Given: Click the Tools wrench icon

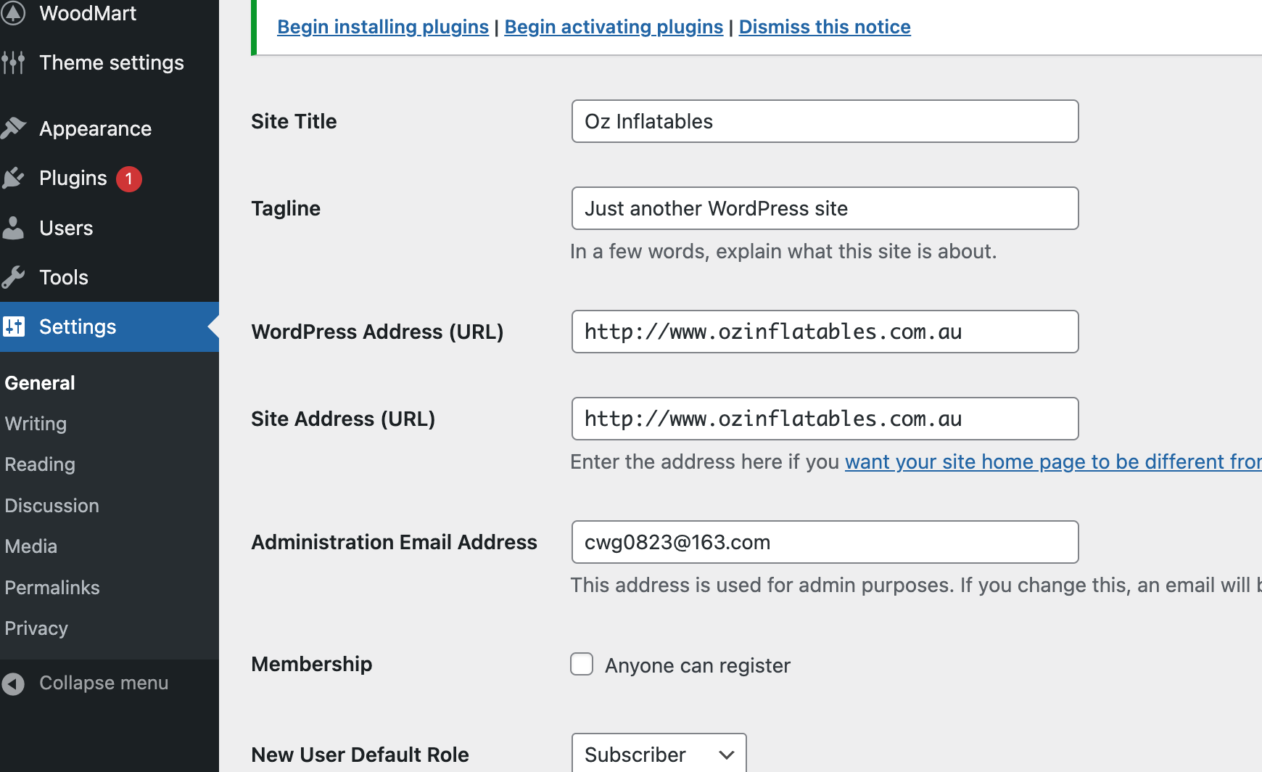Looking at the screenshot, I should (13, 277).
